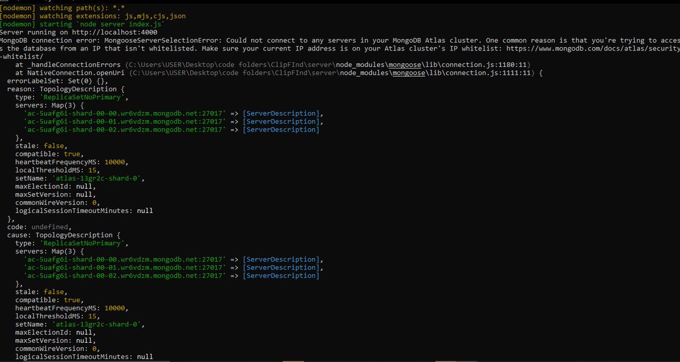Click the '-whitelist/' continuation line

(22, 57)
